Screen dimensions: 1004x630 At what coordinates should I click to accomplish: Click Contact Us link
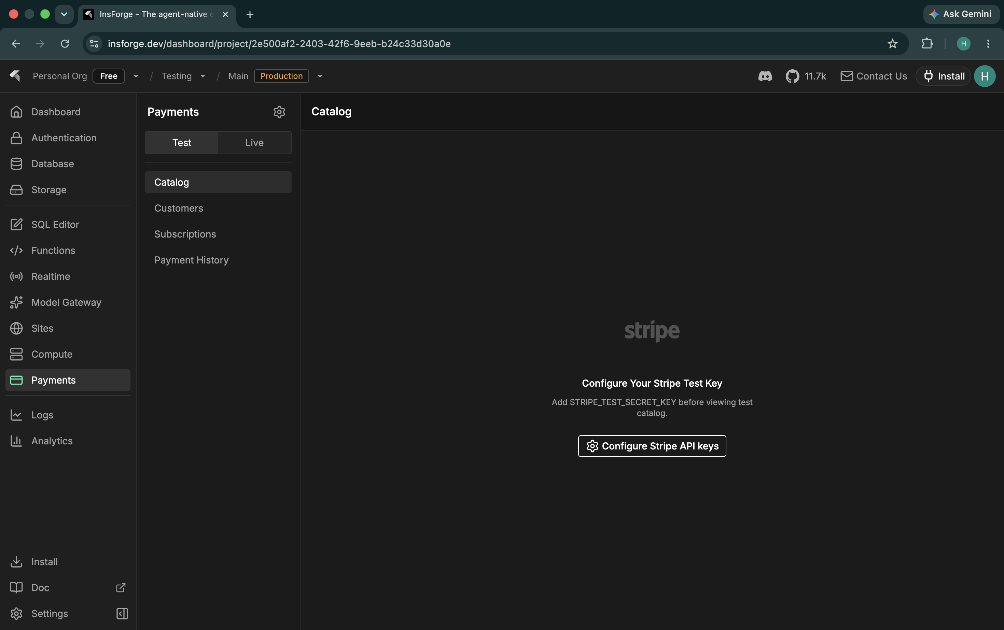(x=874, y=76)
